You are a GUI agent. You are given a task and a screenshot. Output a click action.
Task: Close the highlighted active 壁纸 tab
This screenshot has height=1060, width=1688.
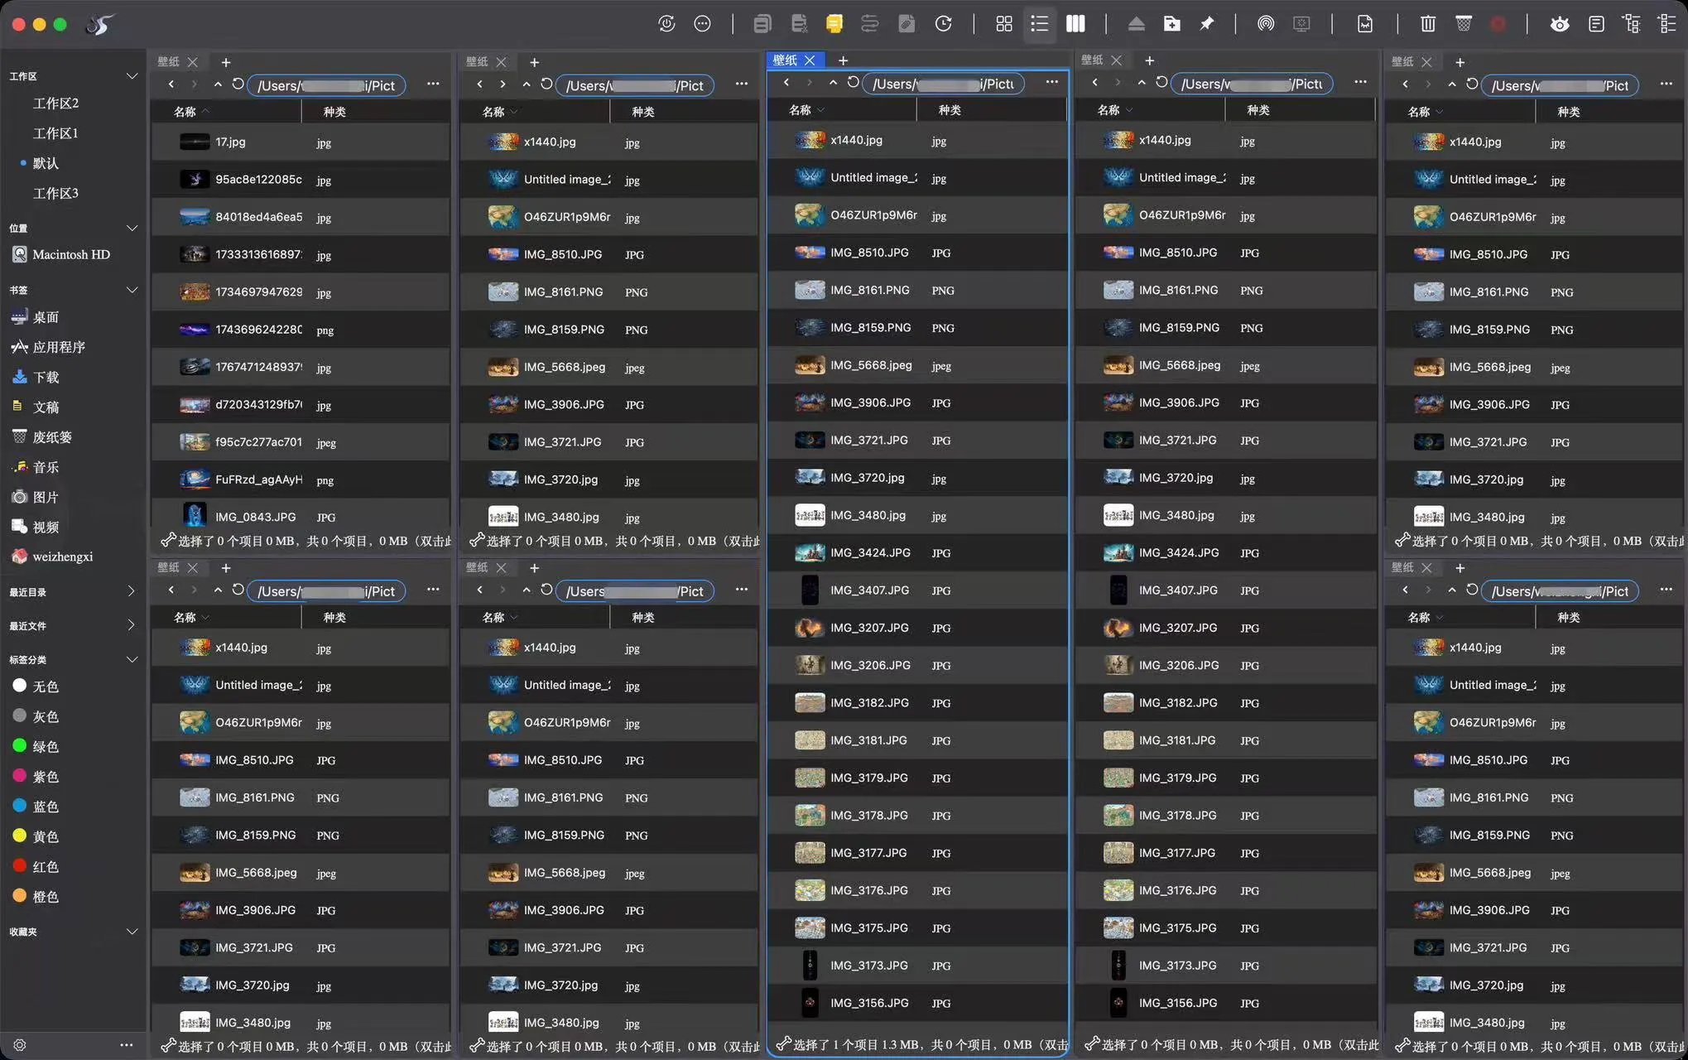(x=810, y=60)
